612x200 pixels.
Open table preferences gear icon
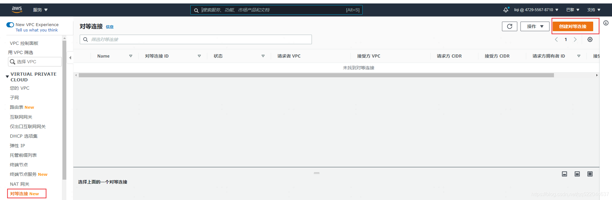tap(590, 39)
